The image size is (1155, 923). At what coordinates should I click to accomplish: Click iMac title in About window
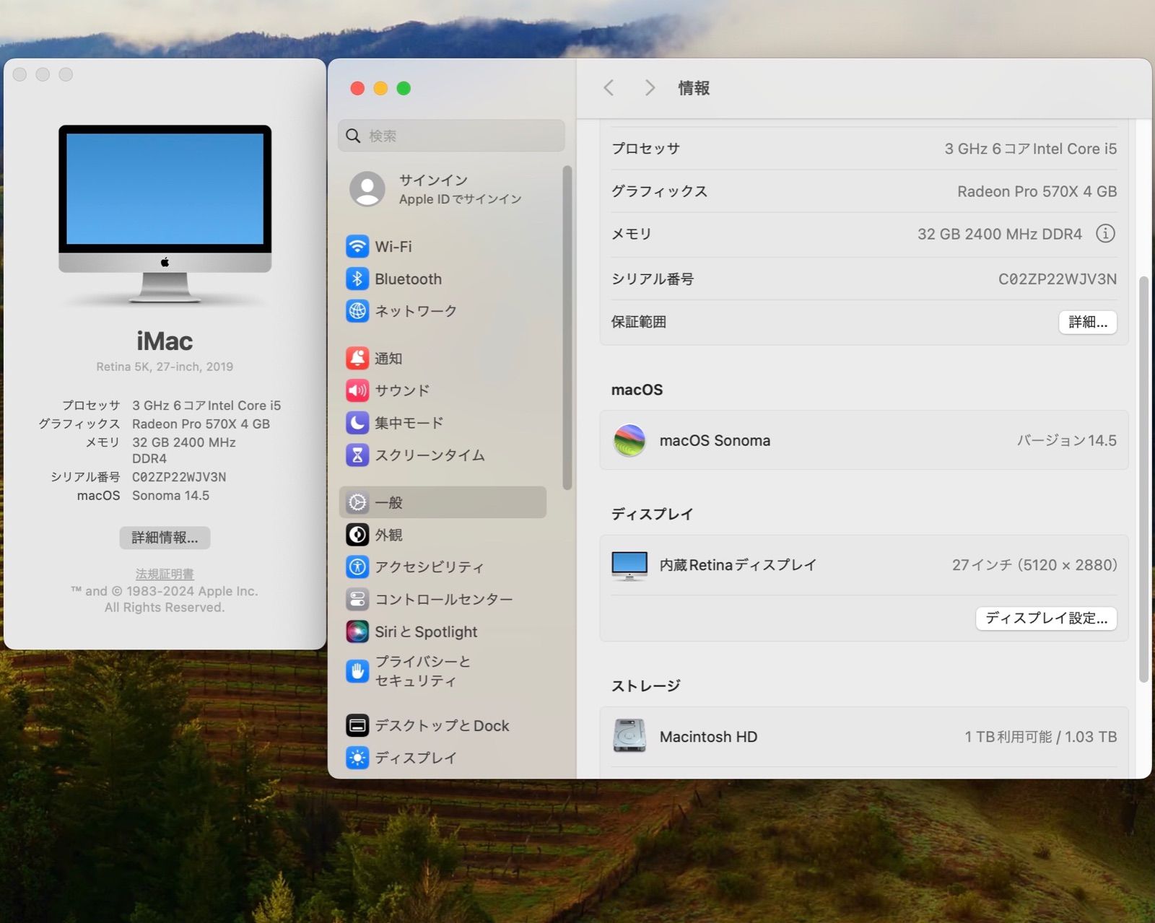click(165, 341)
